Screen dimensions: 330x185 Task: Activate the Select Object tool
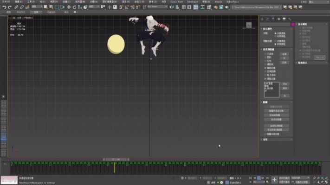click(x=45, y=7)
